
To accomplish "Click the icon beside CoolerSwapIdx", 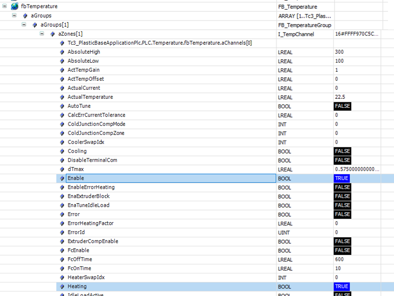I will point(62,142).
